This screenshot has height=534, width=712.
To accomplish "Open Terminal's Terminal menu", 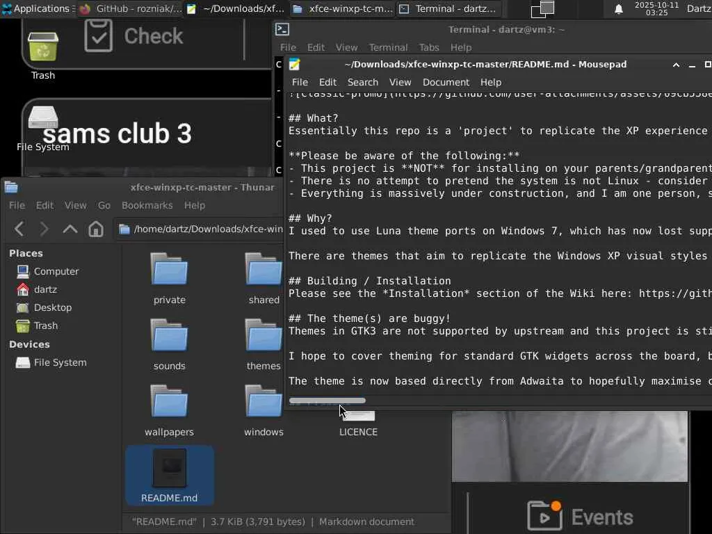I will (x=388, y=47).
